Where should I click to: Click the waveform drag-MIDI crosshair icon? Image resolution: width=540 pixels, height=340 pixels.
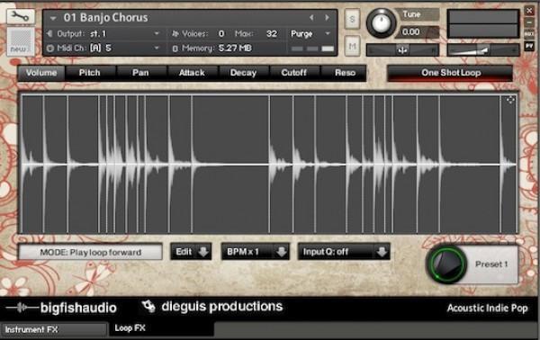click(x=510, y=100)
